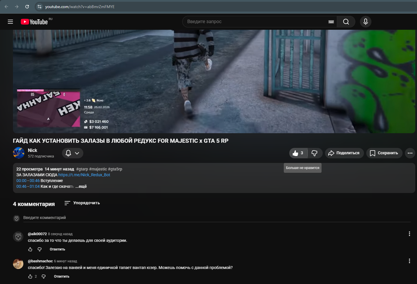Open the #gta5rp hashtag
417x284 pixels.
[x=115, y=169]
